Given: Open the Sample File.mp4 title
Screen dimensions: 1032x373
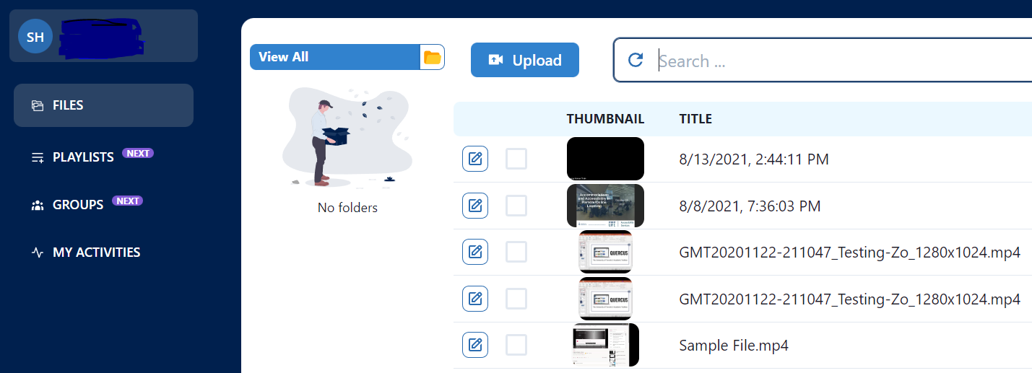Looking at the screenshot, I should 734,346.
